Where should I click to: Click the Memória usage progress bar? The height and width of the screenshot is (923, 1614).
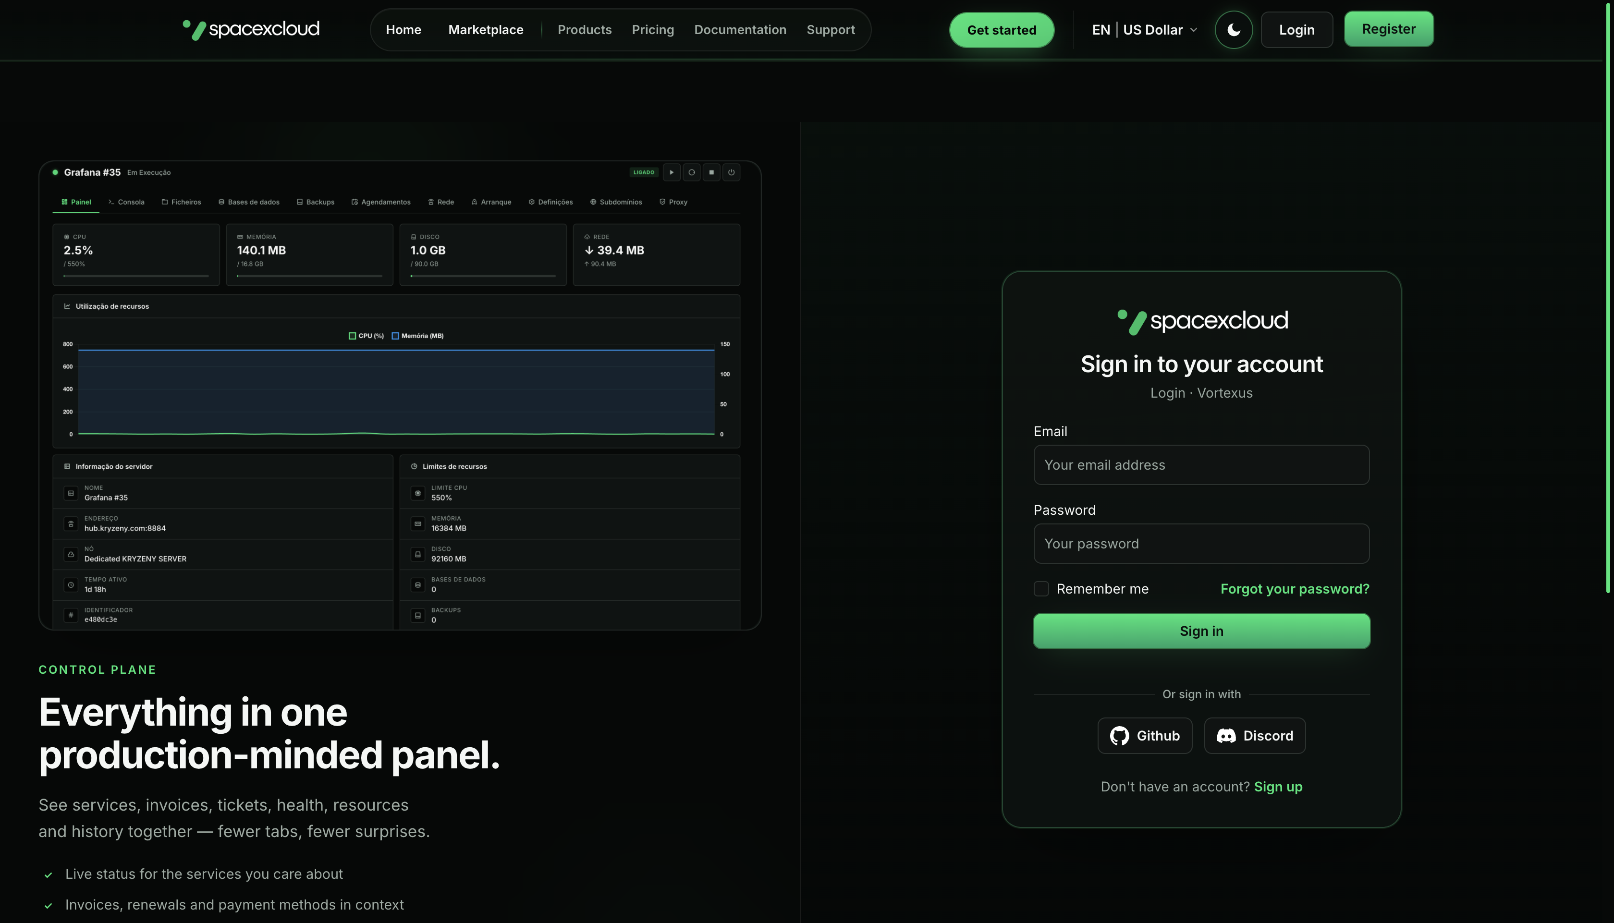[309, 276]
